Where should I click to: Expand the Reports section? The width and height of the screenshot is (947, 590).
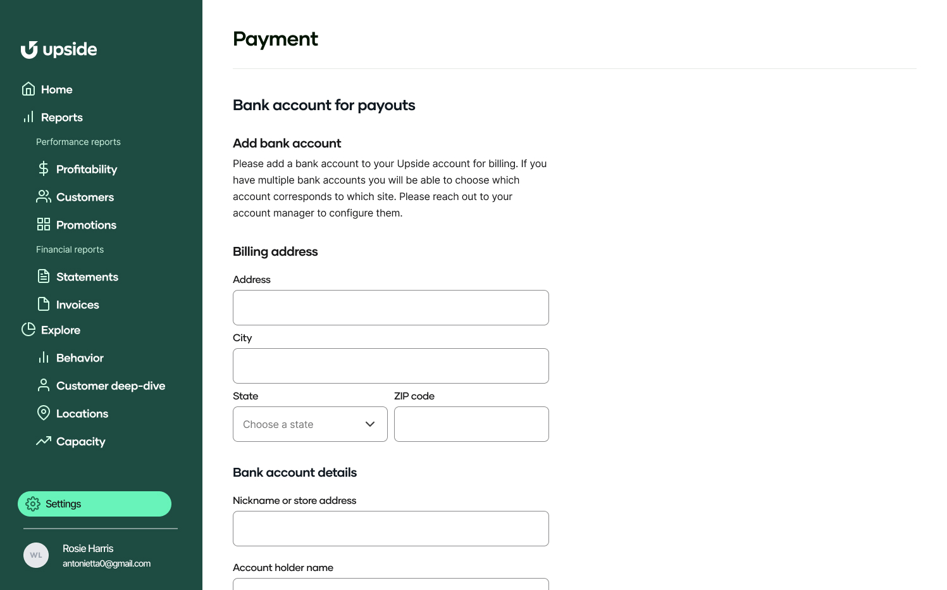61,117
